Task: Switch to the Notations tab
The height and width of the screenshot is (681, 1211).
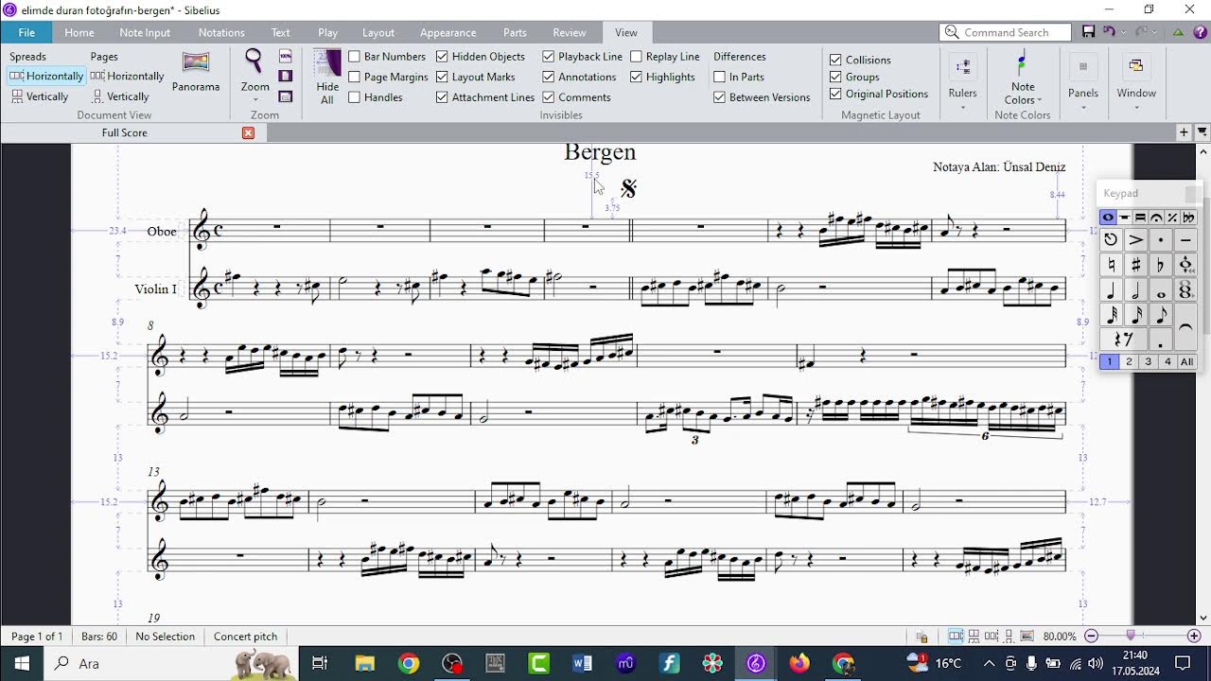Action: [221, 32]
